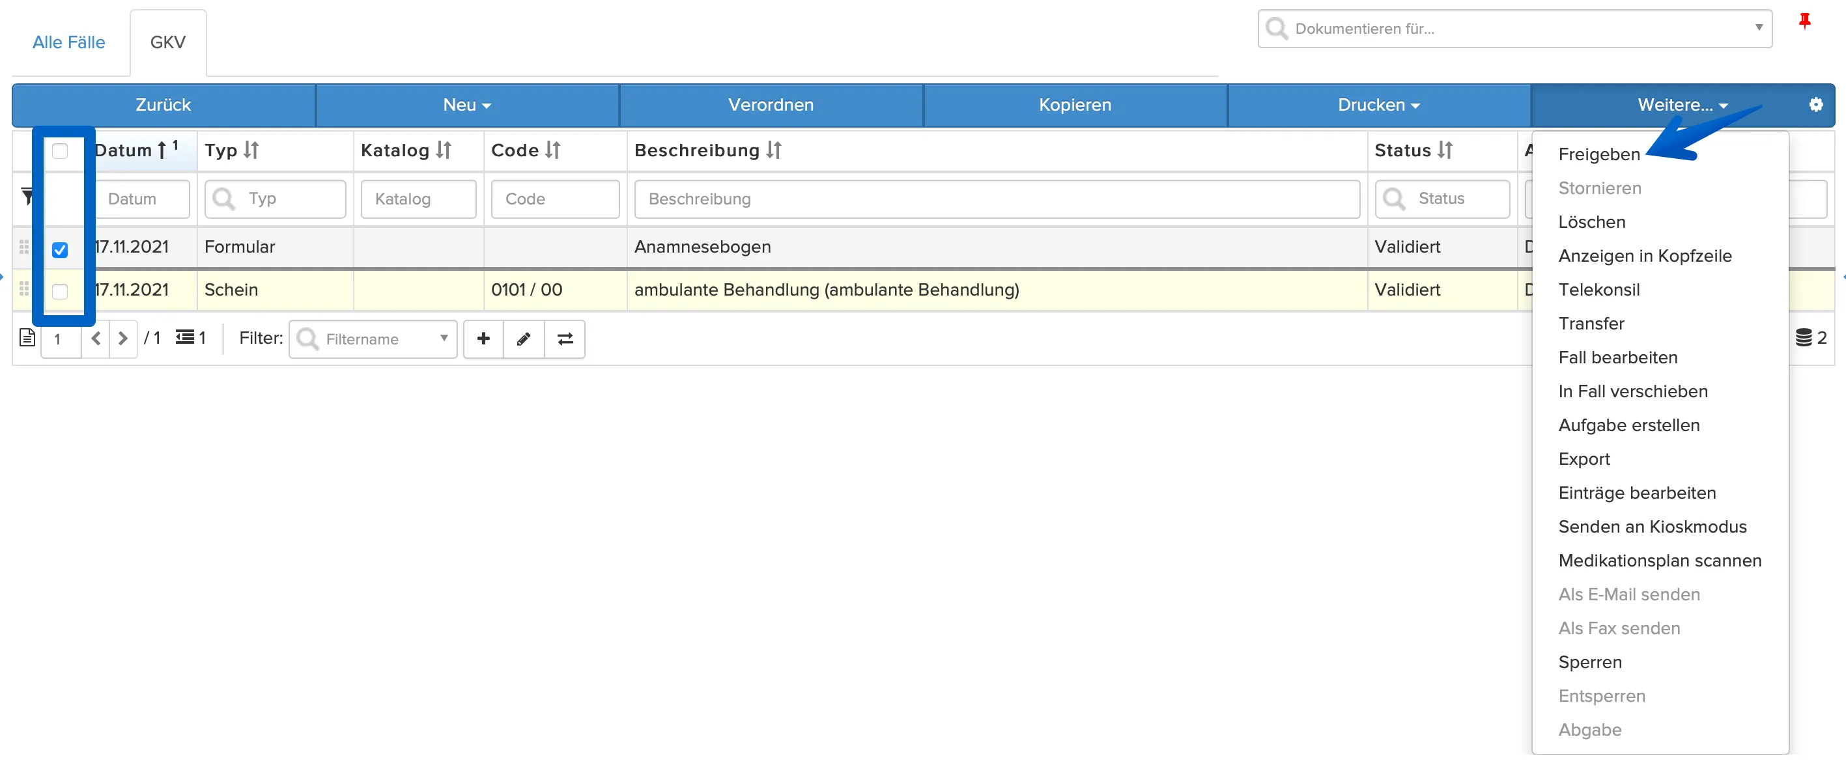Uncheck the Anamnesebogen row checkbox
1846x767 pixels.
60,249
